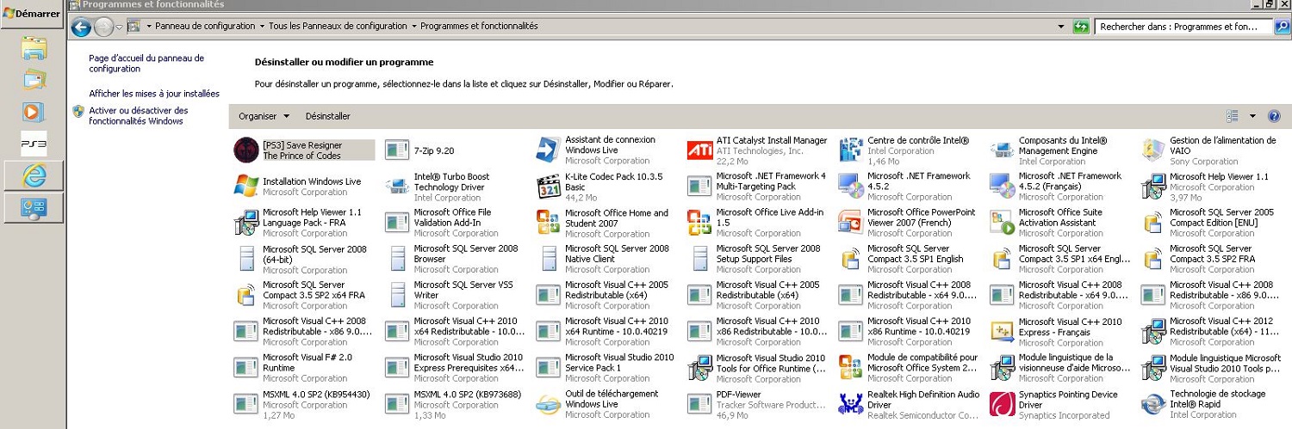Select Composants du Intel Management Engine icon
1292x429 pixels.
pyautogui.click(x=1002, y=150)
